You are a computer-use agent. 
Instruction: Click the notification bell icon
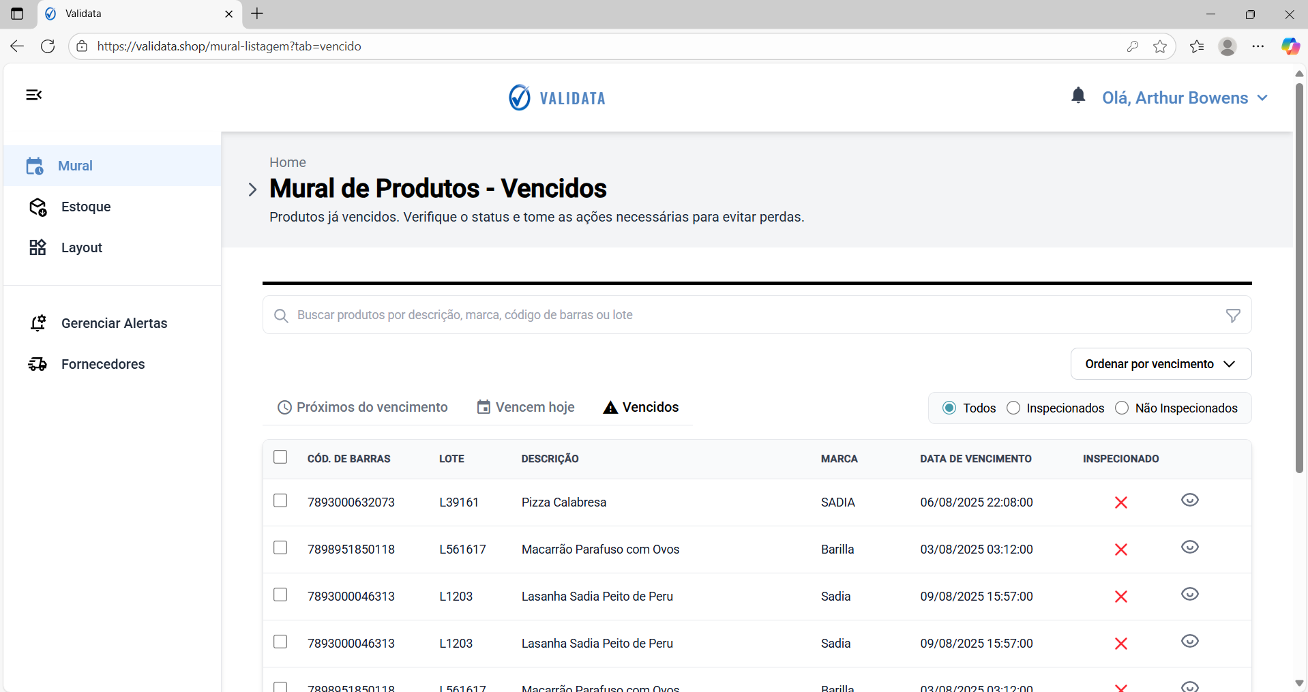coord(1078,95)
